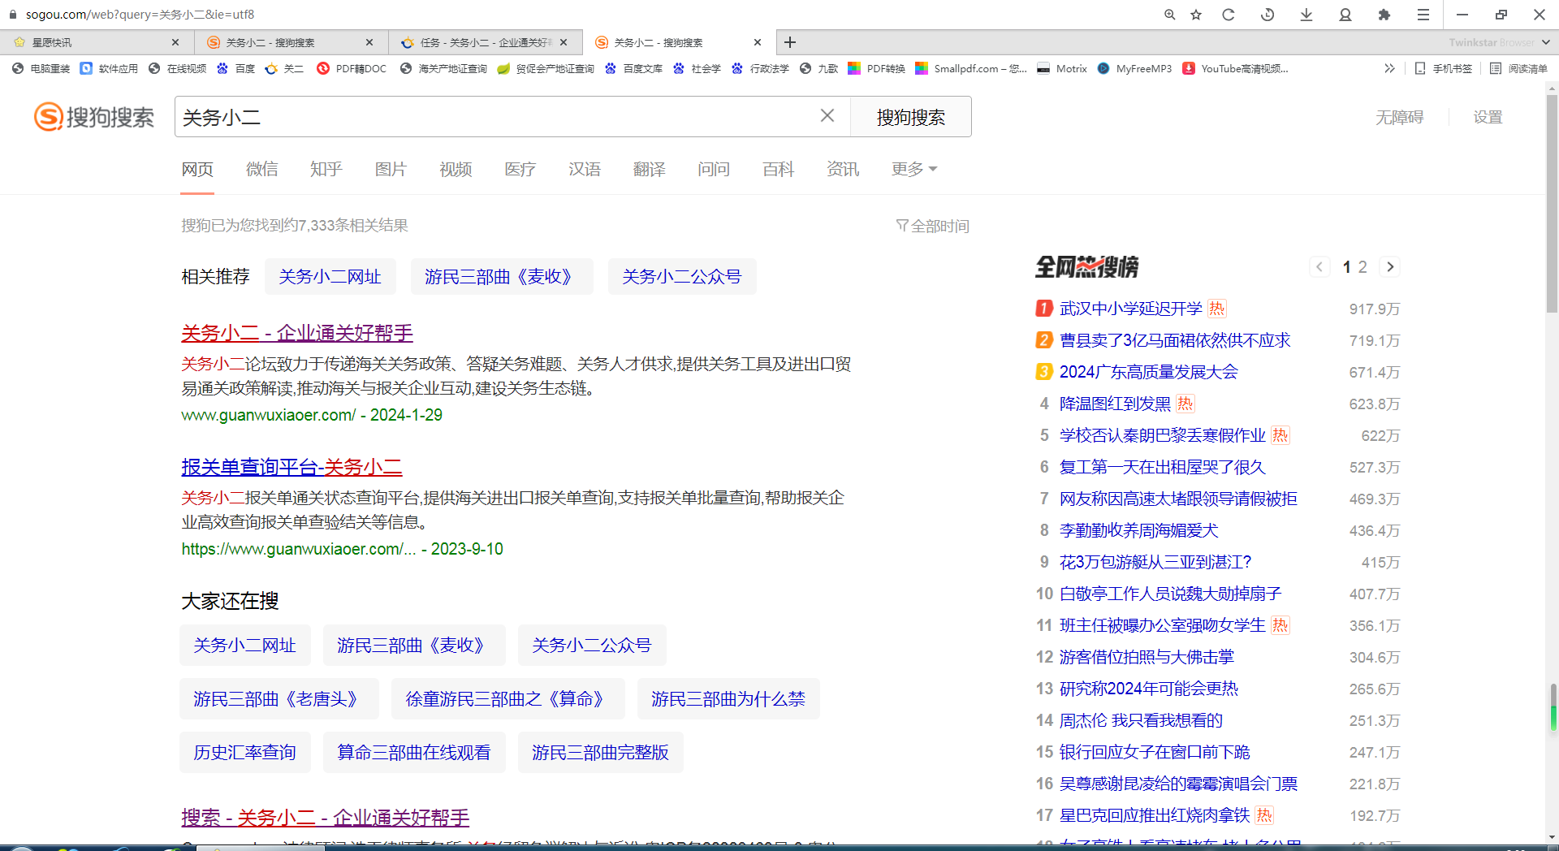
Task: Open the downloads arrow icon
Action: coord(1306,15)
